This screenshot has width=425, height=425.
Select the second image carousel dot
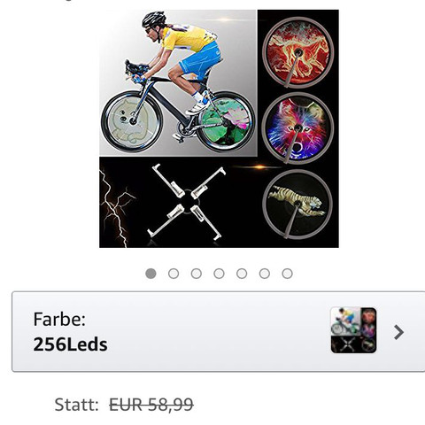(174, 274)
